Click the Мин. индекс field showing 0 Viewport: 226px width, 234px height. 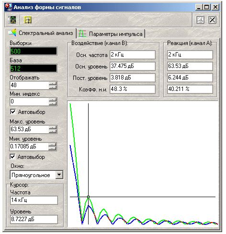[29, 101]
